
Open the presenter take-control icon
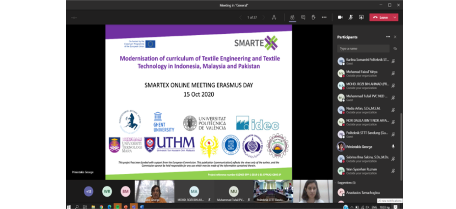(274, 17)
